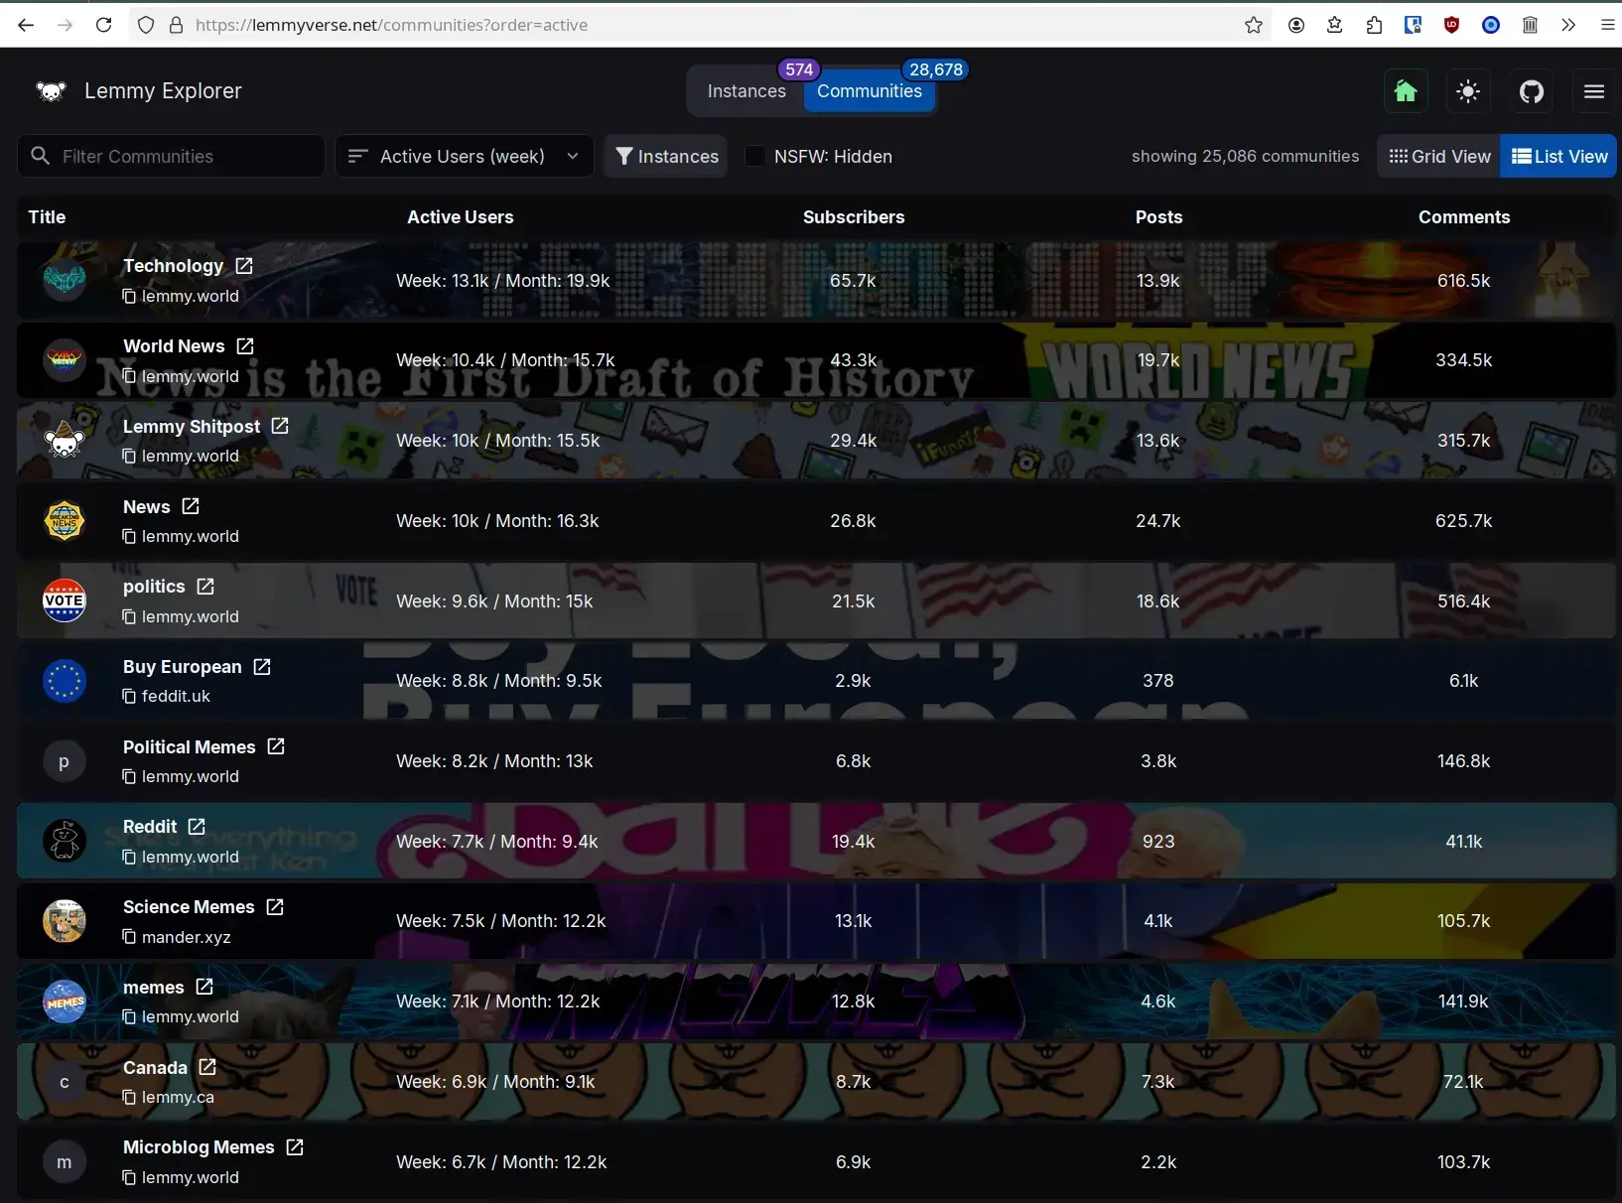Reload the page in browser toolbar
Screen dimensions: 1622x1203
(x=103, y=25)
